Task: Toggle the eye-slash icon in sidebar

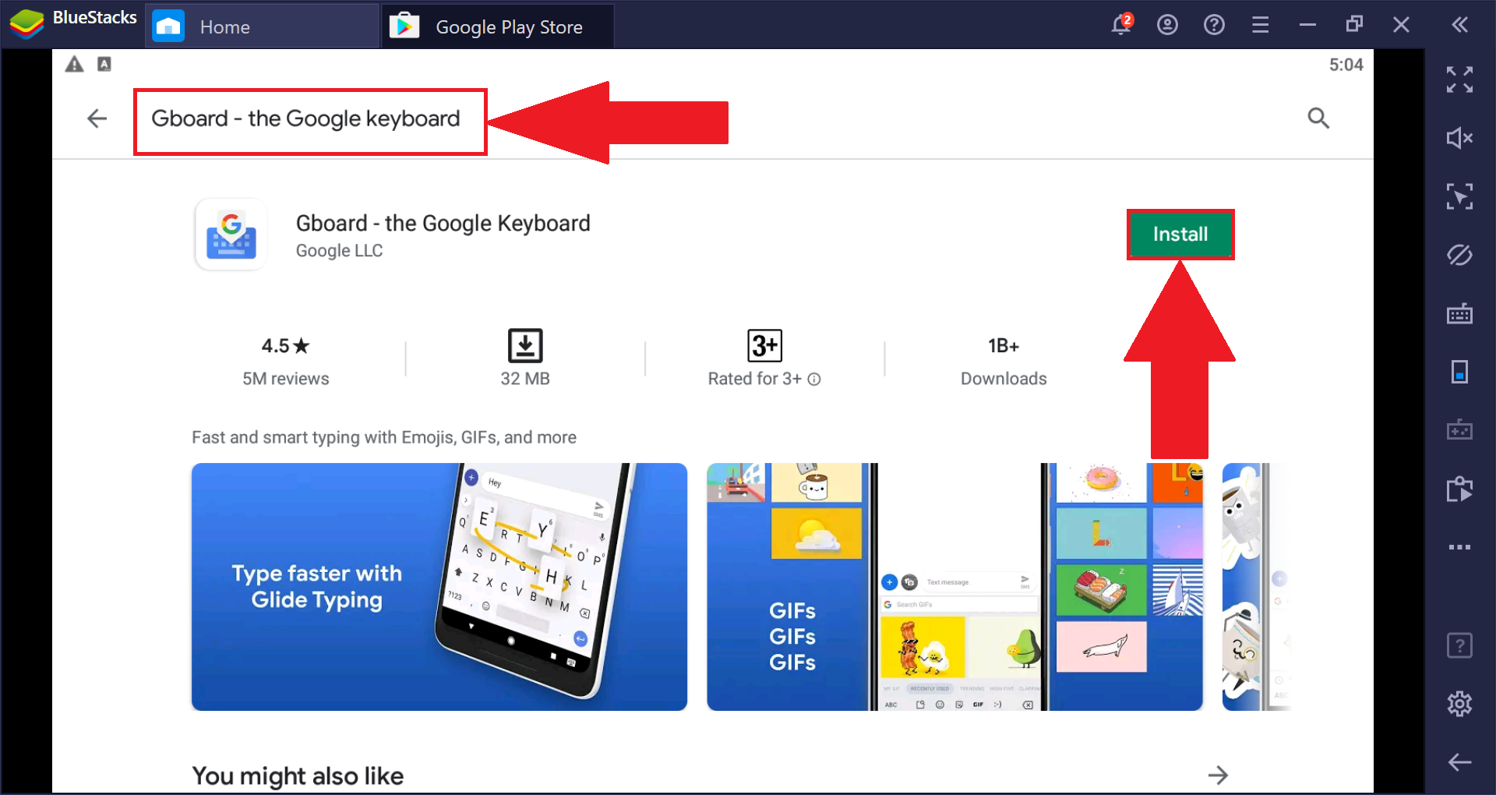Action: click(x=1459, y=255)
